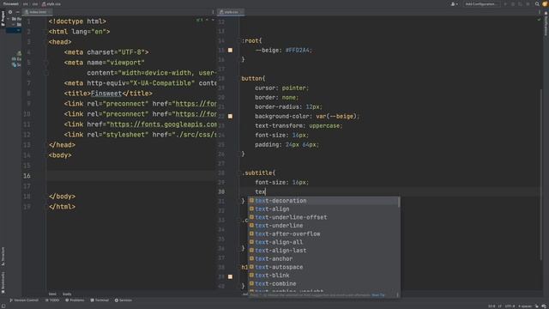Viewport: 549px width, 309px height.
Task: Open the Problems tool window
Action: point(75,300)
